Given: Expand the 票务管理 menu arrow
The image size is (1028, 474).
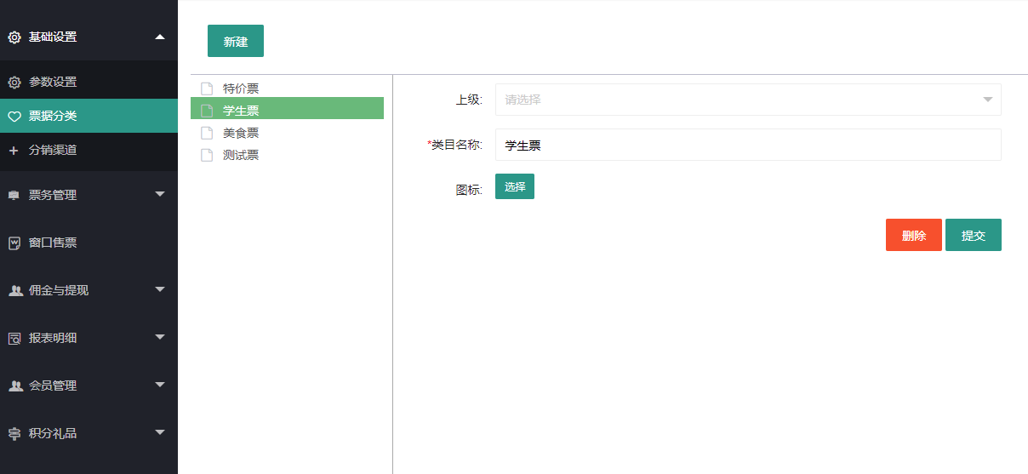Looking at the screenshot, I should (x=160, y=195).
